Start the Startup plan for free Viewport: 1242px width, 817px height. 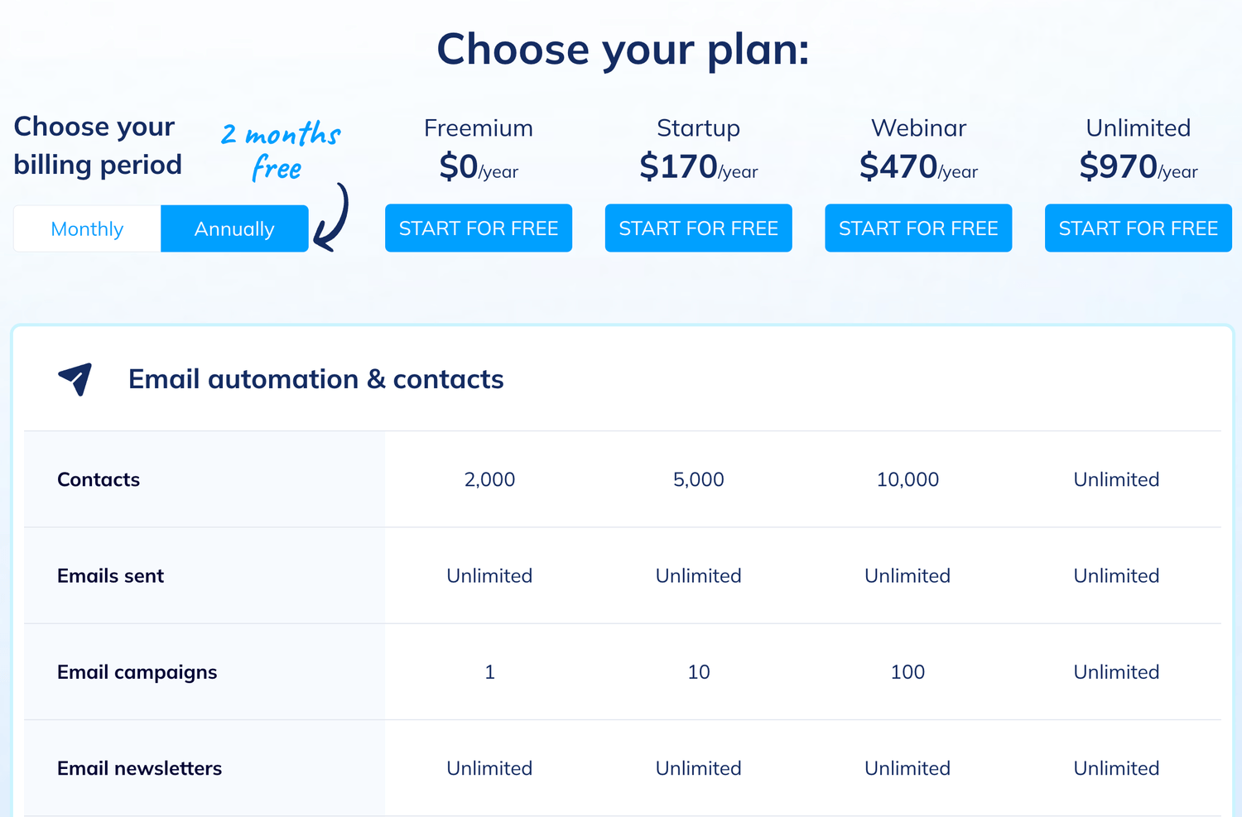coord(698,228)
